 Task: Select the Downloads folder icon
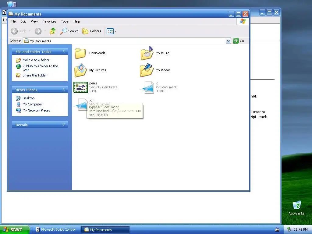point(80,53)
